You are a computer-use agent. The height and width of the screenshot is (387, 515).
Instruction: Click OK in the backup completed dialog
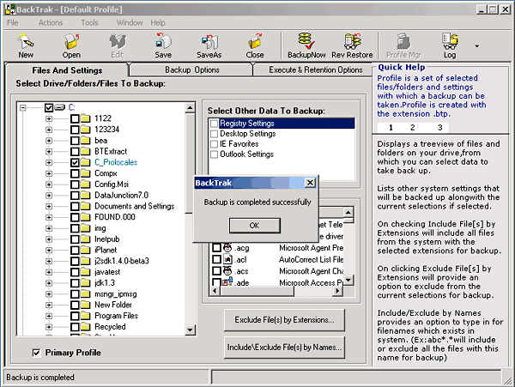pos(255,226)
